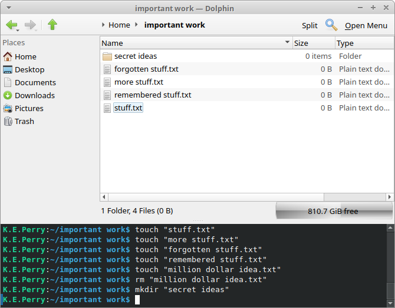Open the search magnifier icon
The image size is (395, 308).
click(x=331, y=25)
